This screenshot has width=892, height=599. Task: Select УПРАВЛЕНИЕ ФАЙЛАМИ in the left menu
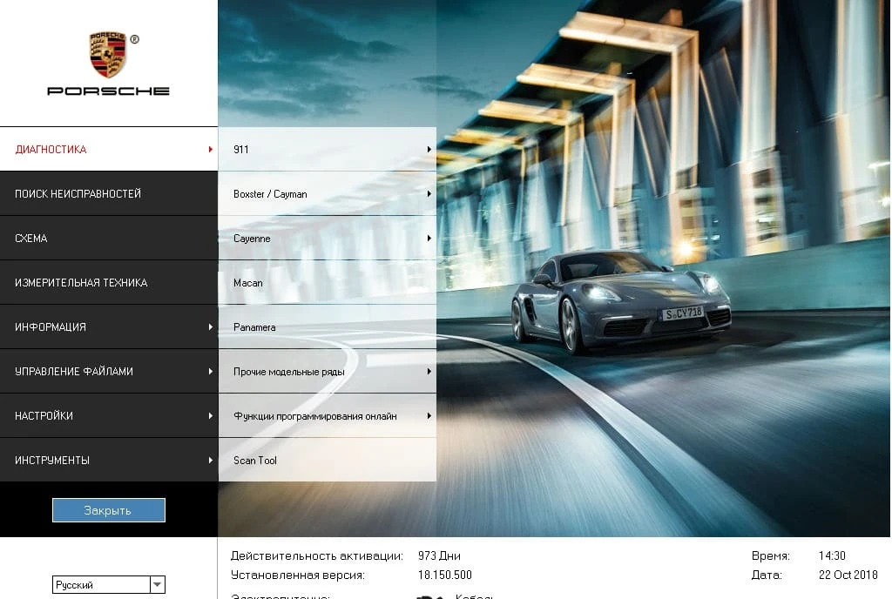(109, 371)
